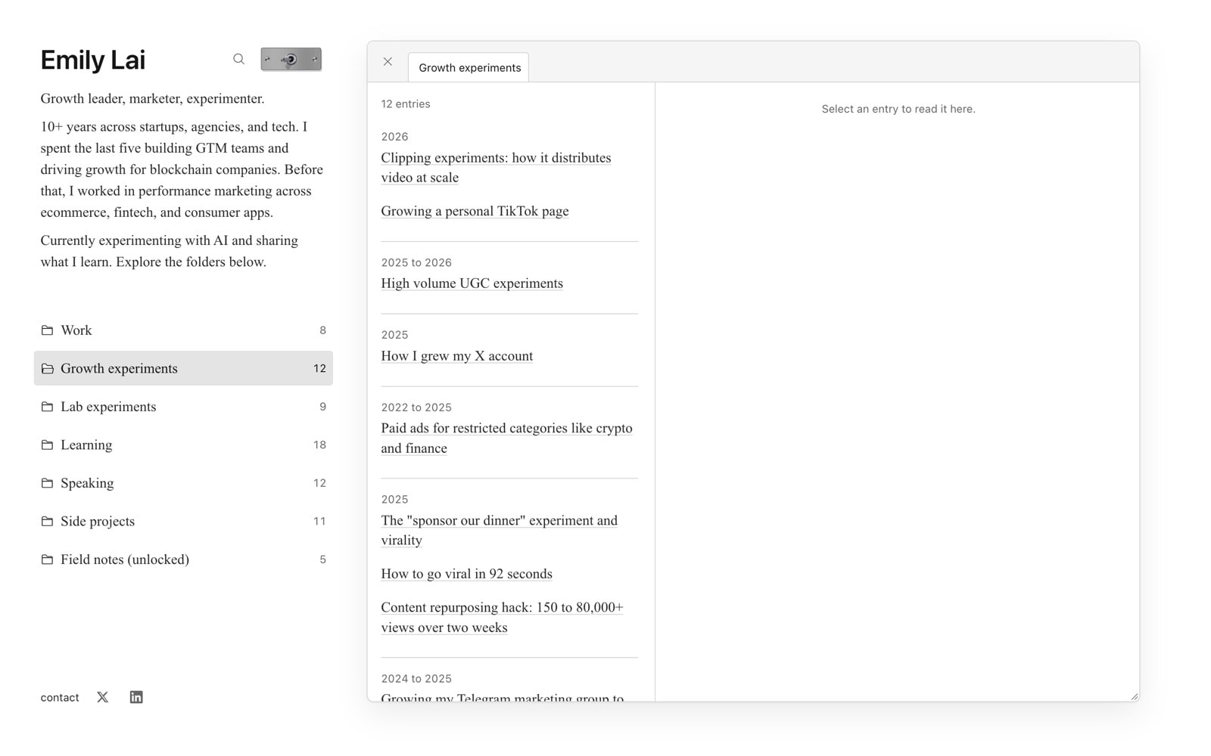
Task: Select the Growth experiments tab
Action: pos(469,67)
